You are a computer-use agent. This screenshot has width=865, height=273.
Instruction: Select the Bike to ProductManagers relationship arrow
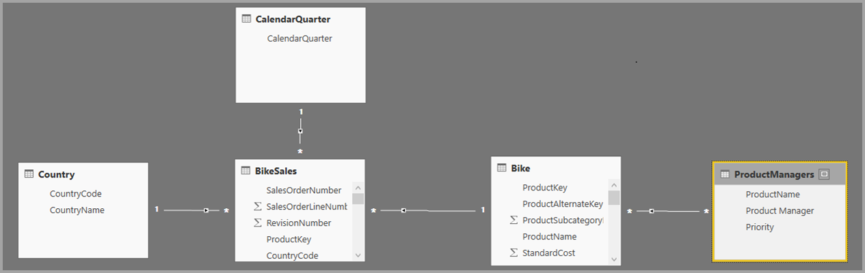(652, 211)
